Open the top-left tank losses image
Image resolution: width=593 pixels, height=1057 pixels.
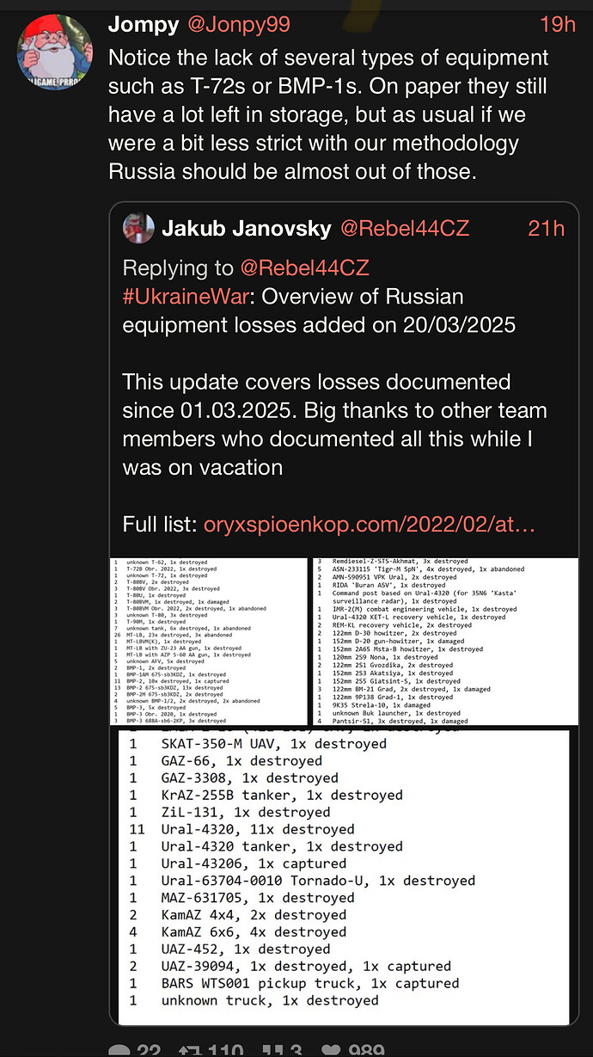point(209,642)
